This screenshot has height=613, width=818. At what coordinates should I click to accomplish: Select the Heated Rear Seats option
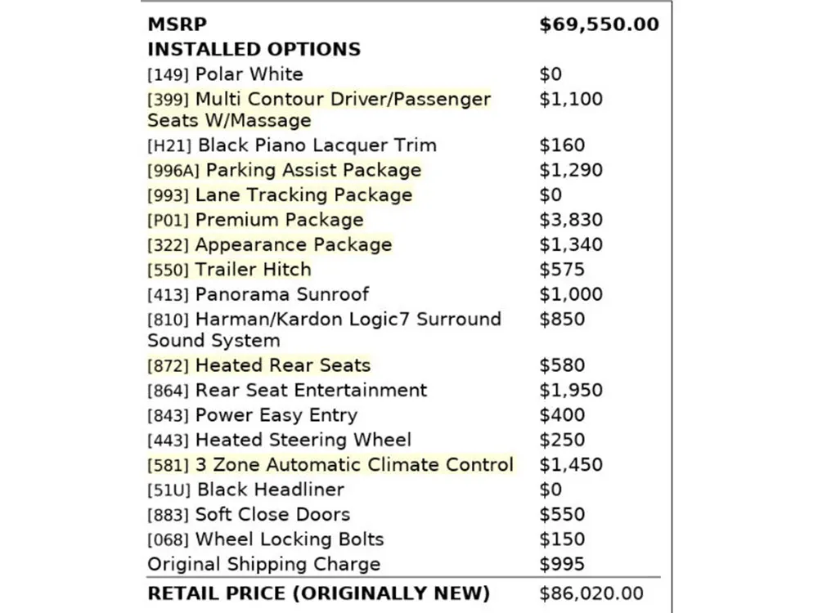258,365
